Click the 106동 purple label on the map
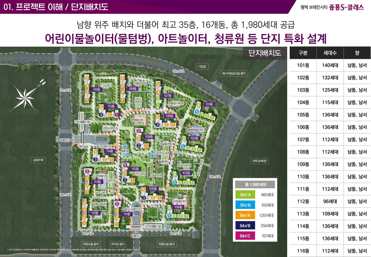Viewport: 371px width, 257px height. (x=169, y=116)
